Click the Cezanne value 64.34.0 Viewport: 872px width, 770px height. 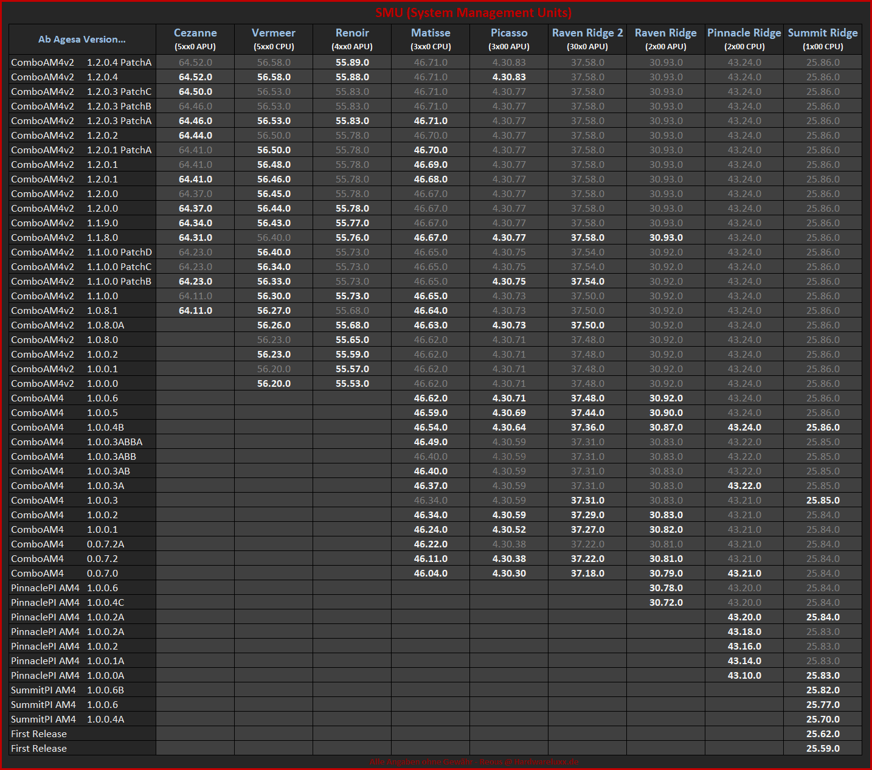click(195, 223)
